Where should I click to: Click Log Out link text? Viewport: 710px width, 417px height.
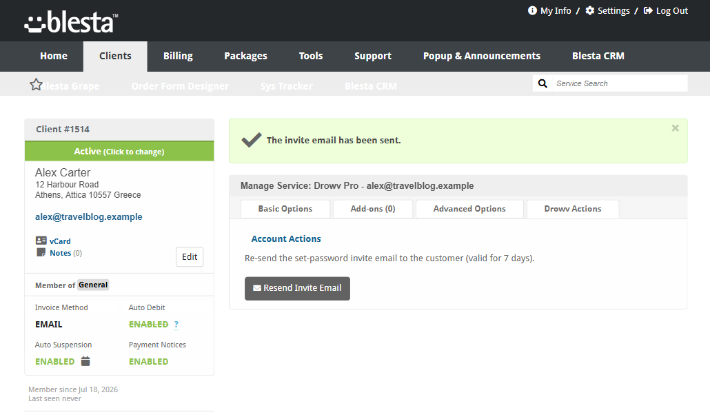pos(672,11)
